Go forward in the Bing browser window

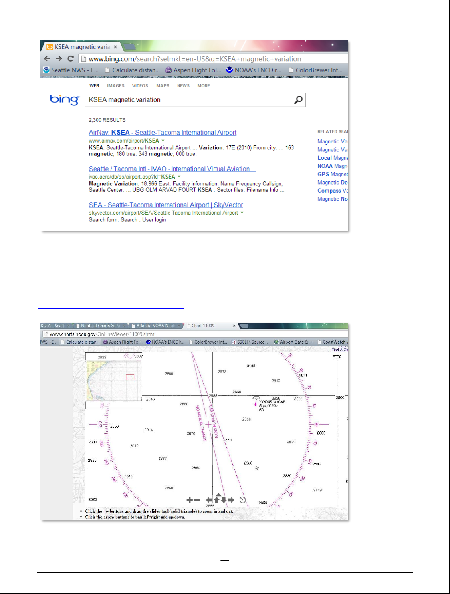(59, 59)
